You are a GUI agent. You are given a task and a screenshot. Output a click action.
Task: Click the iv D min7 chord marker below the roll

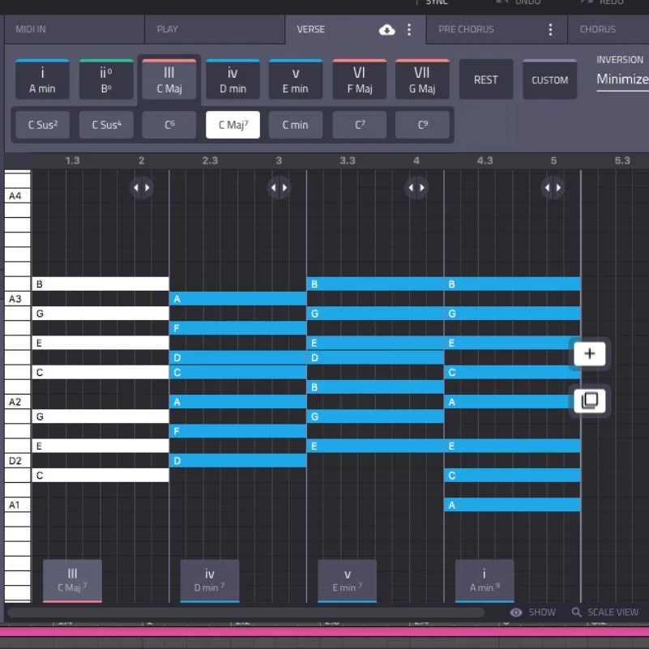pos(210,581)
